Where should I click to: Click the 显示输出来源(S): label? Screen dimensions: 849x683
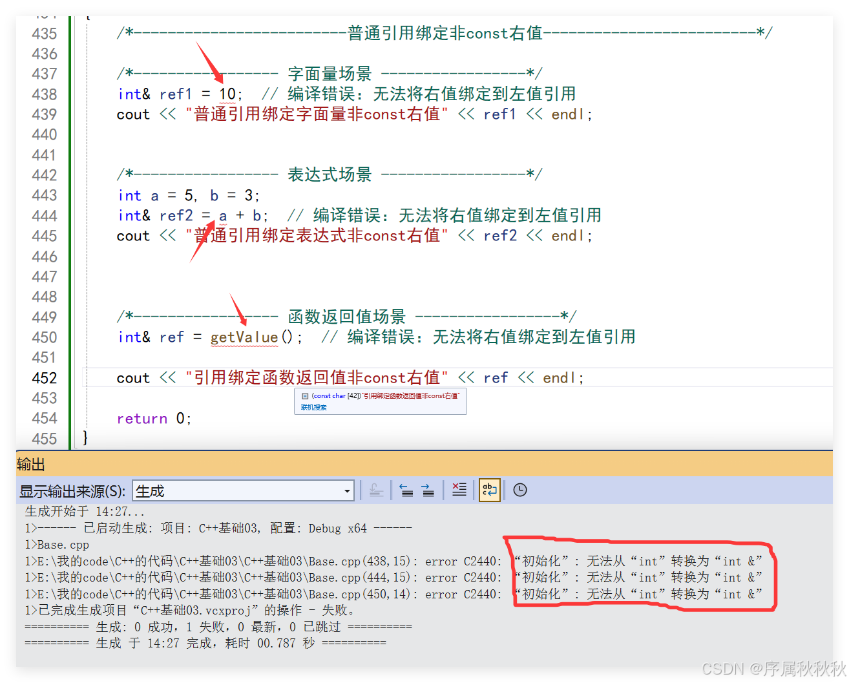tap(72, 491)
